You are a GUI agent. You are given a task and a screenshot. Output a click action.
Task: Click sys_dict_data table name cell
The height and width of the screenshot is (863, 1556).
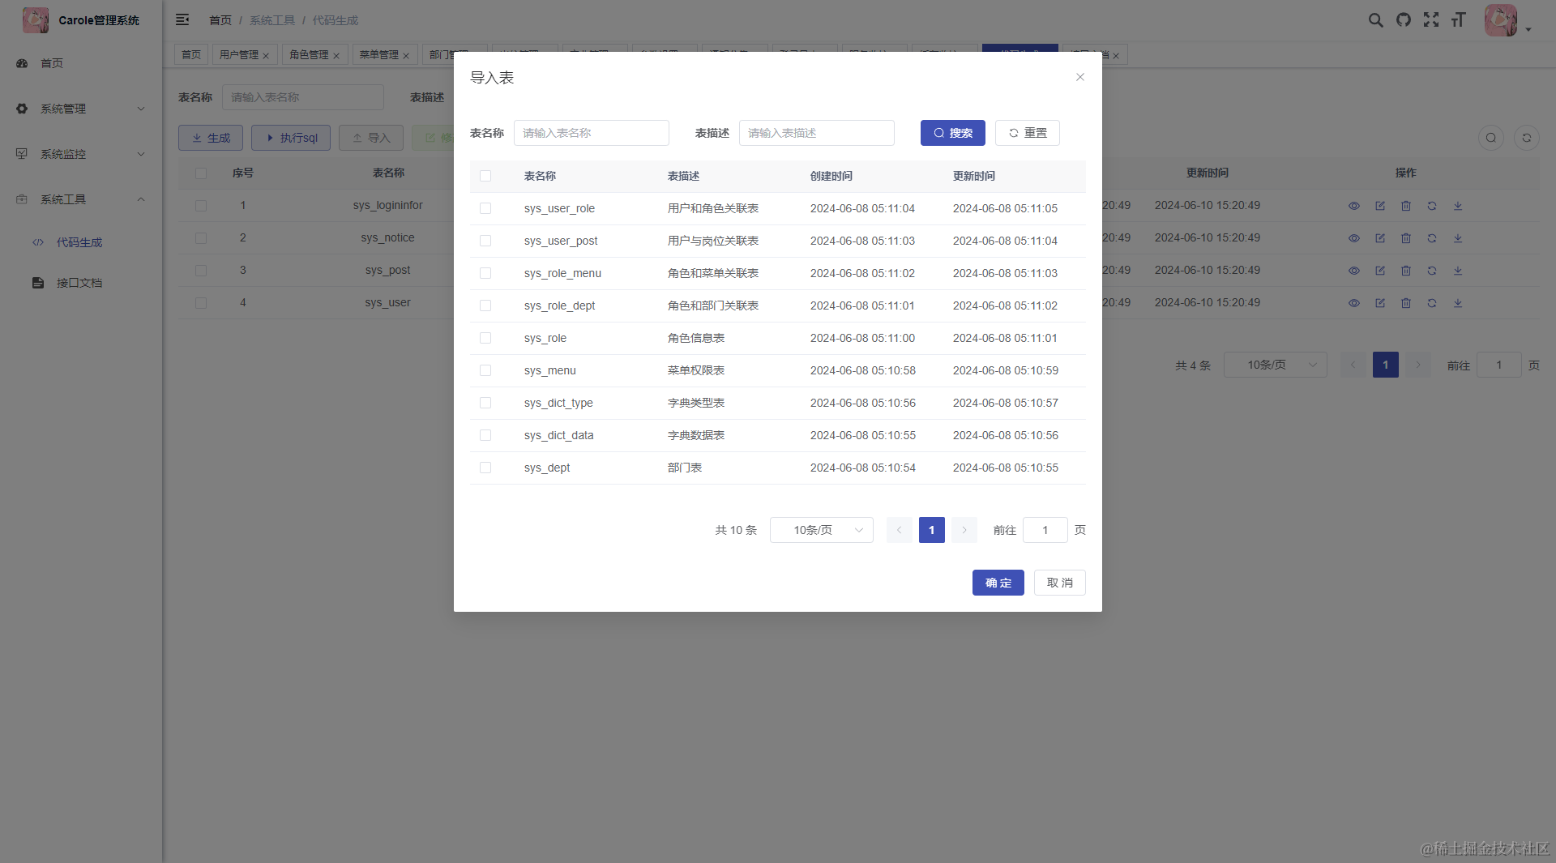click(x=558, y=435)
